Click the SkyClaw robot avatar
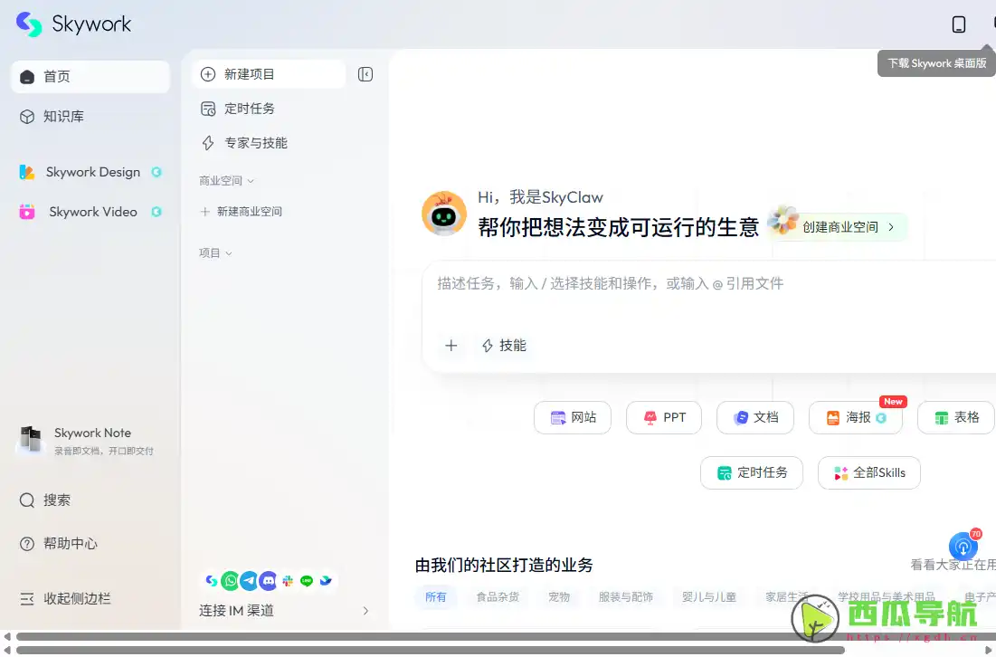Screen dimensions: 996x657 [444, 214]
